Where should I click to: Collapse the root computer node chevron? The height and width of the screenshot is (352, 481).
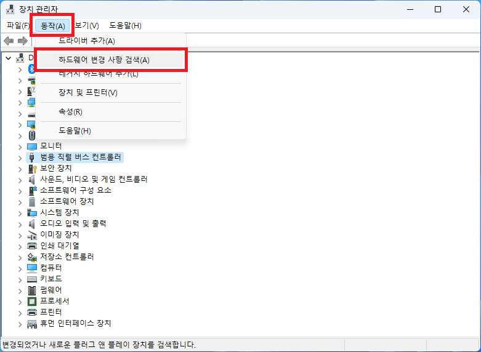[8, 58]
